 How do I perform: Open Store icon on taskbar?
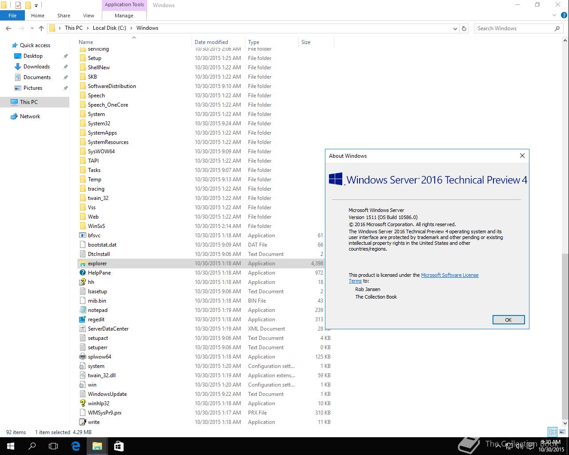119,446
